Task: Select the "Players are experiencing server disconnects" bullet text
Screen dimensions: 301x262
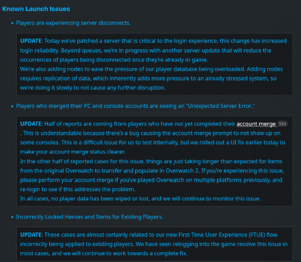Action: 73,23
